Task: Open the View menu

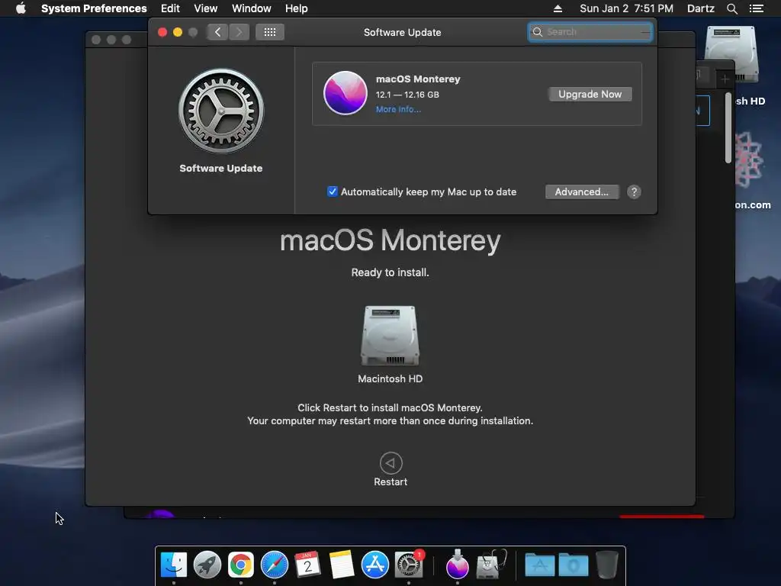Action: pyautogui.click(x=206, y=8)
